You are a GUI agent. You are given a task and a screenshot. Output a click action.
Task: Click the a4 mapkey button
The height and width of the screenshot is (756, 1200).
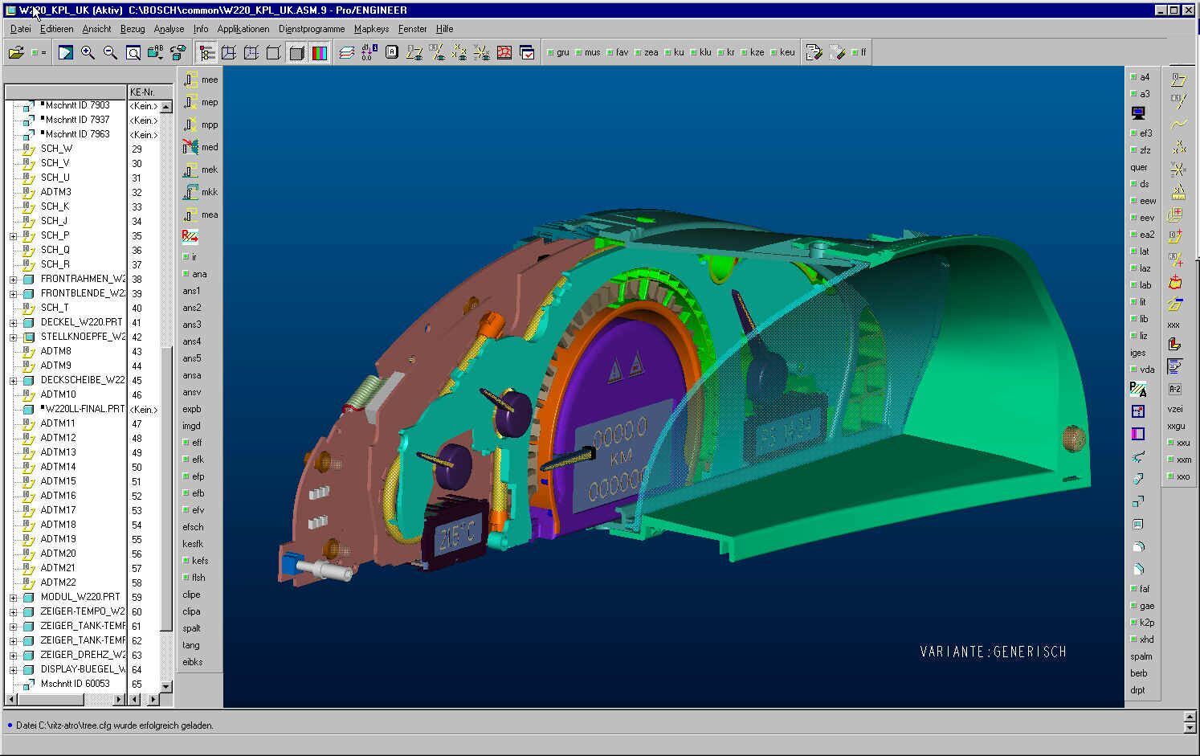(1141, 77)
